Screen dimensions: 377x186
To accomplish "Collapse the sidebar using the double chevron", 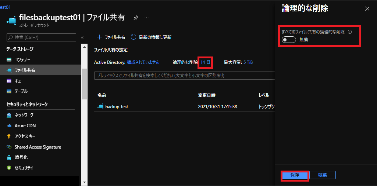I will click(82, 38).
